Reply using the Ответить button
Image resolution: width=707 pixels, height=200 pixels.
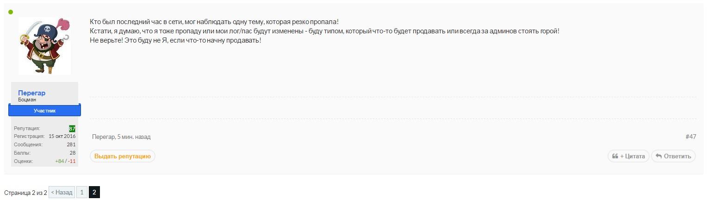[x=673, y=156]
